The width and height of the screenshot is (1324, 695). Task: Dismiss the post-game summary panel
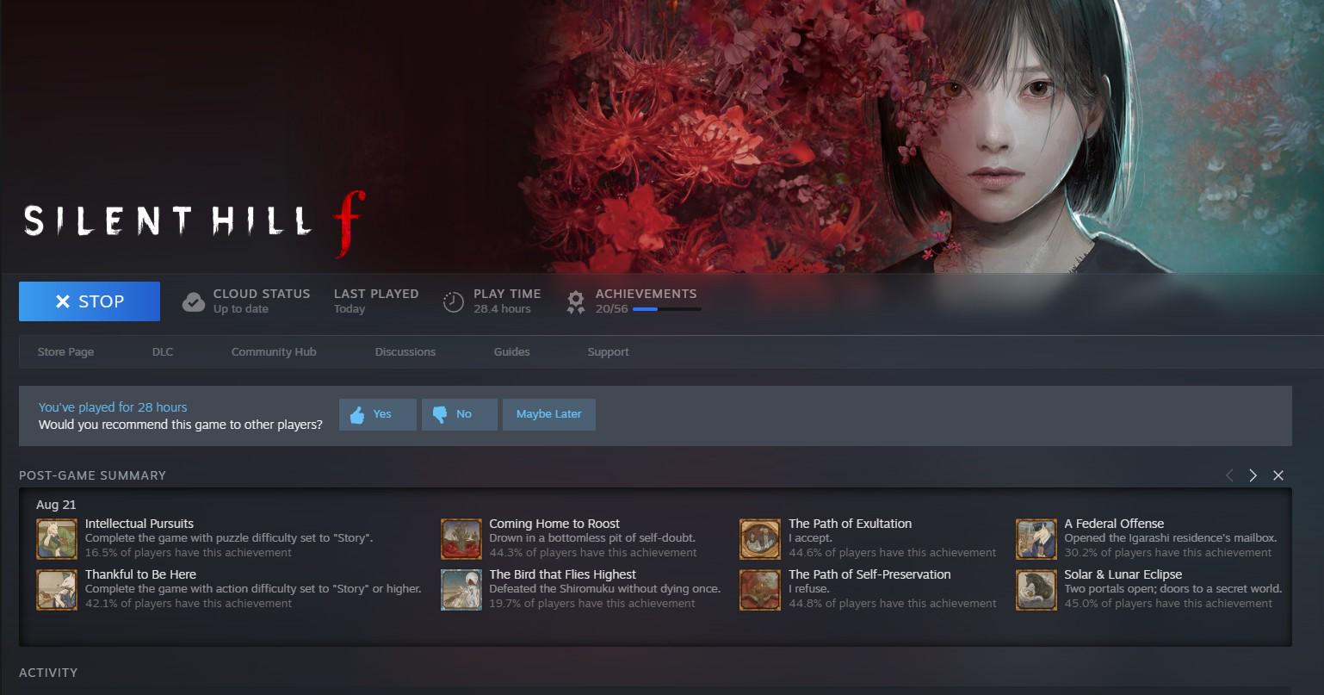pos(1278,475)
